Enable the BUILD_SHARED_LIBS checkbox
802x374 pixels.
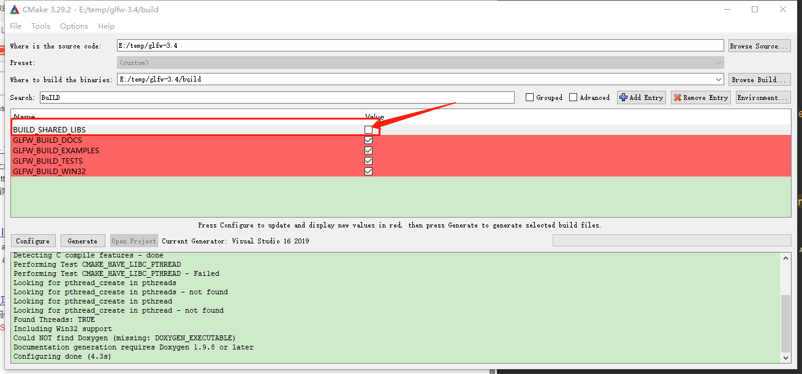pos(368,130)
